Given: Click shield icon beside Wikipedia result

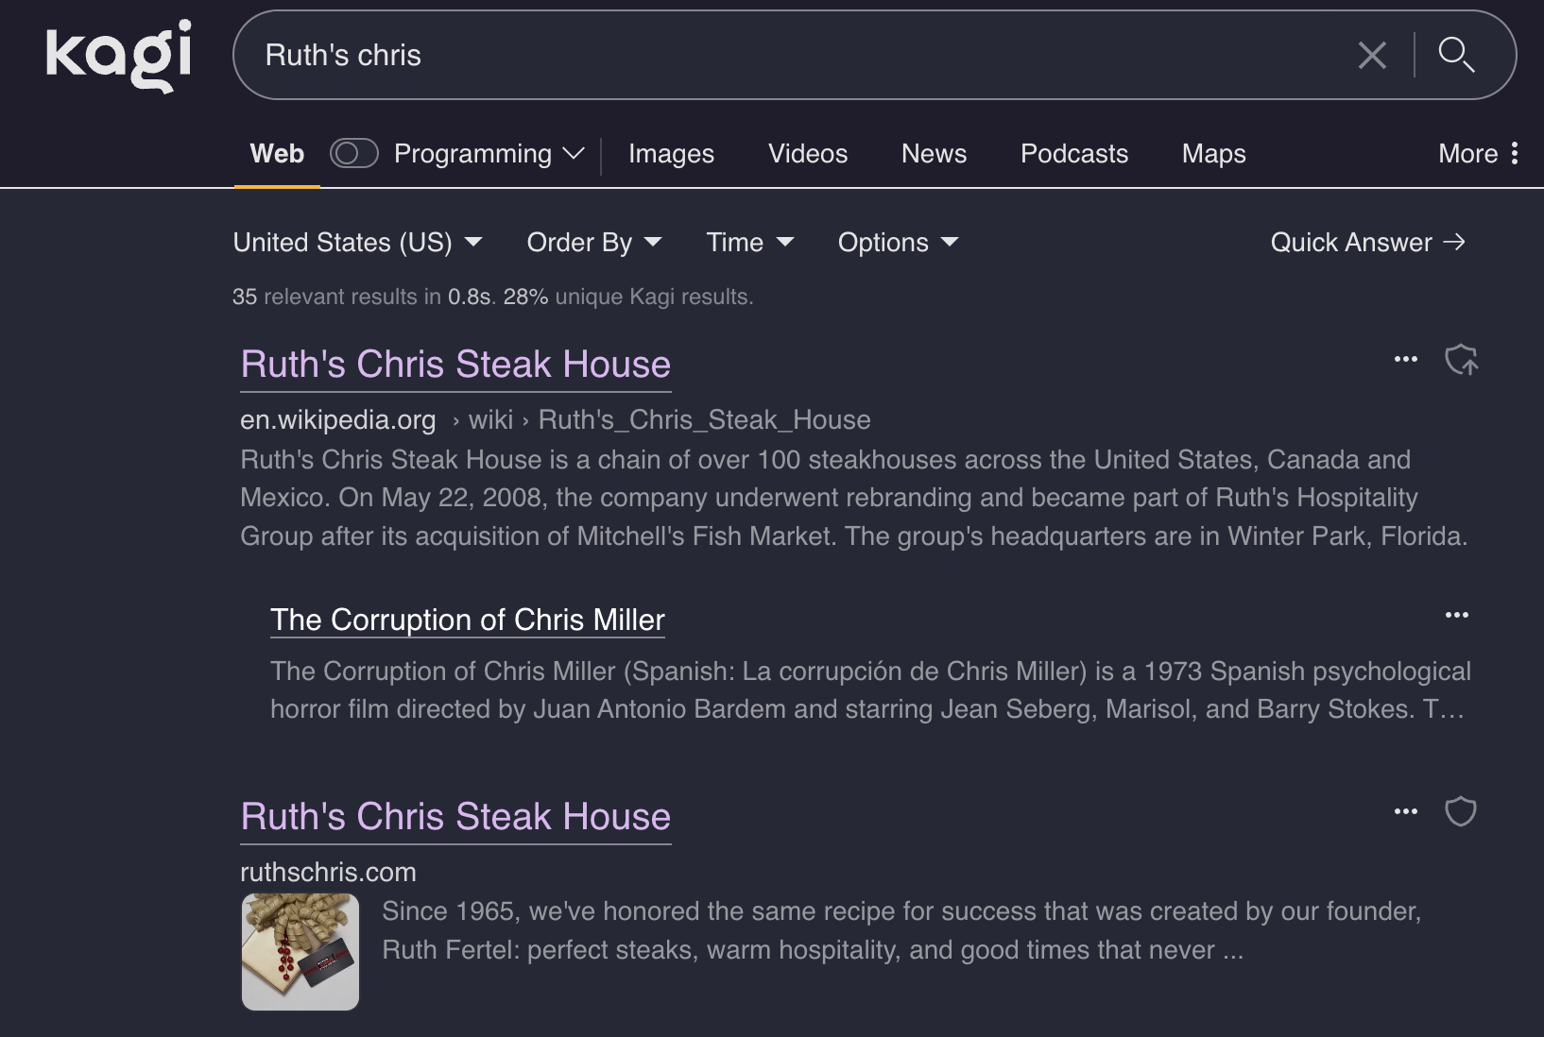Looking at the screenshot, I should click(1461, 360).
